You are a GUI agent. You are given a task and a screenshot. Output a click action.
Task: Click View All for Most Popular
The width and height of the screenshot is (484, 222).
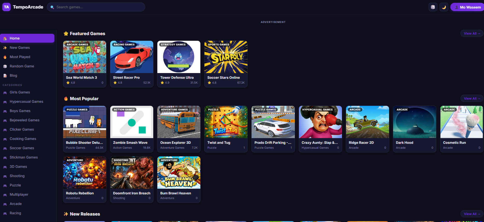(472, 98)
